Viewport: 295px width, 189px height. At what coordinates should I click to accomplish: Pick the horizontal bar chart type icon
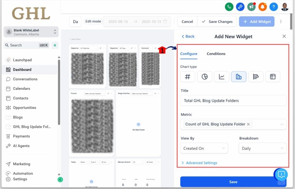click(x=256, y=77)
